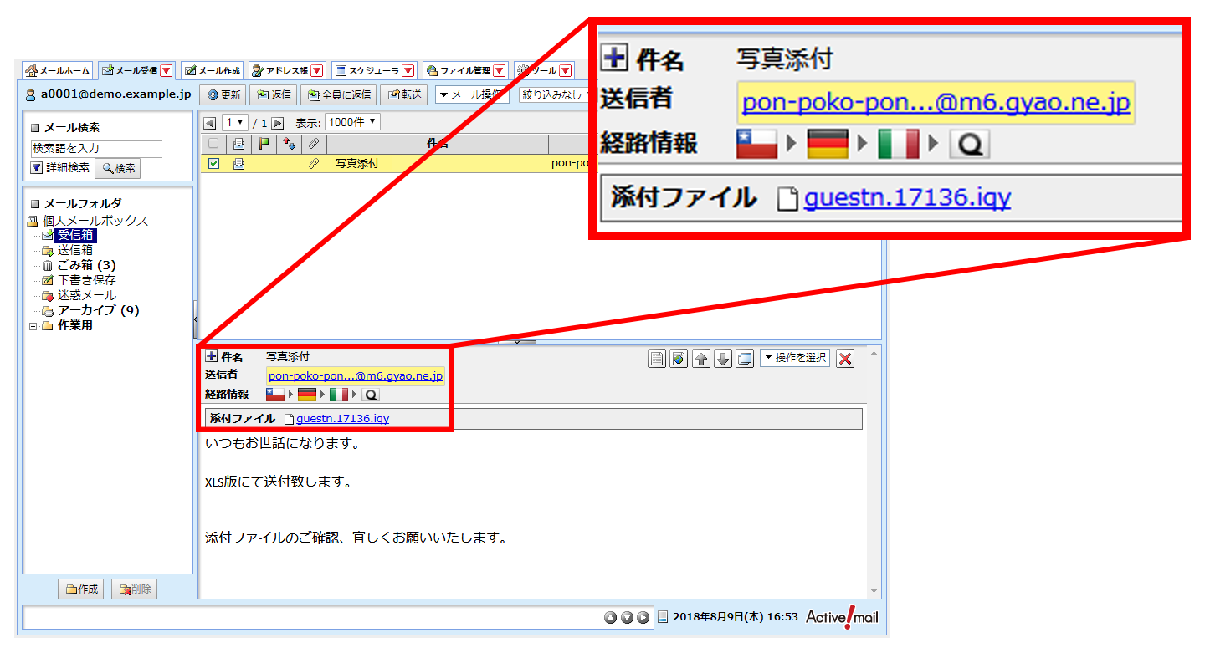
Task: Open the 1000件 display count dropdown
Action: pyautogui.click(x=351, y=121)
